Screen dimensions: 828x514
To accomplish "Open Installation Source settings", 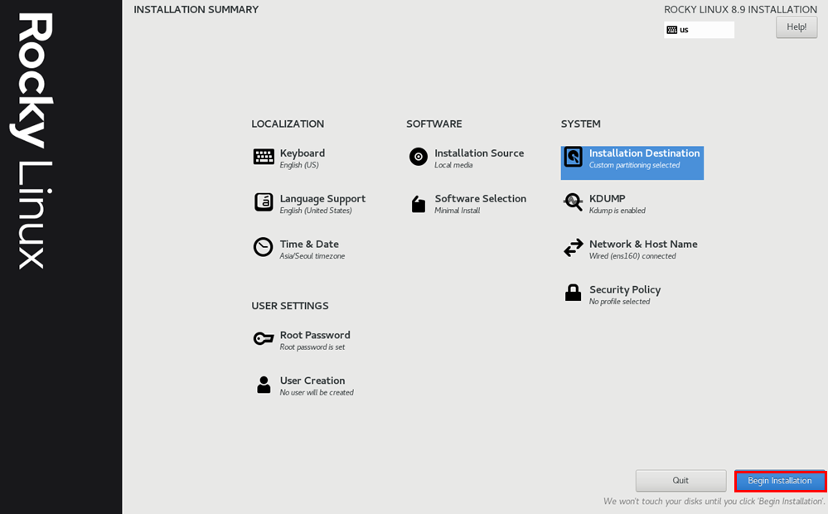I will (x=479, y=153).
